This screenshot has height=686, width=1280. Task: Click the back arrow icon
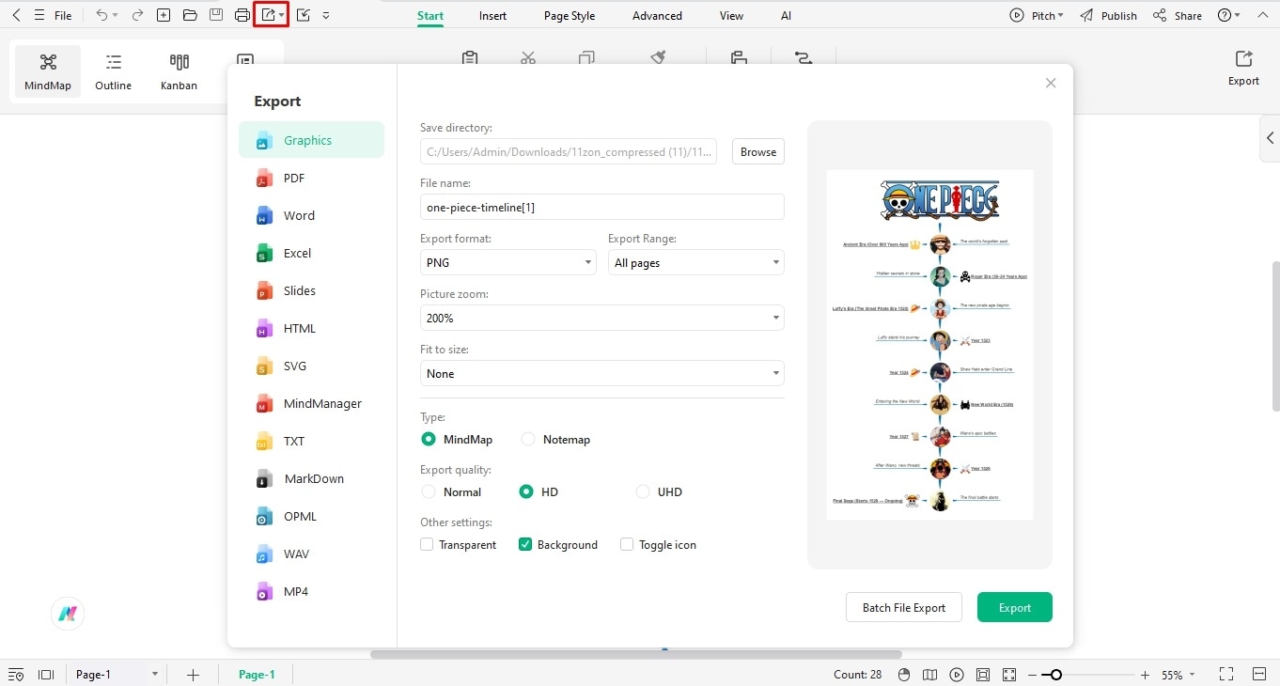click(16, 15)
